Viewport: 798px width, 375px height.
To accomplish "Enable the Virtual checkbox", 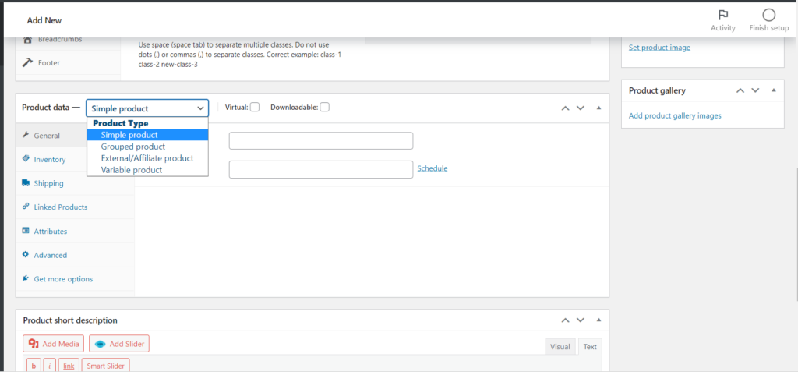I will tap(254, 108).
